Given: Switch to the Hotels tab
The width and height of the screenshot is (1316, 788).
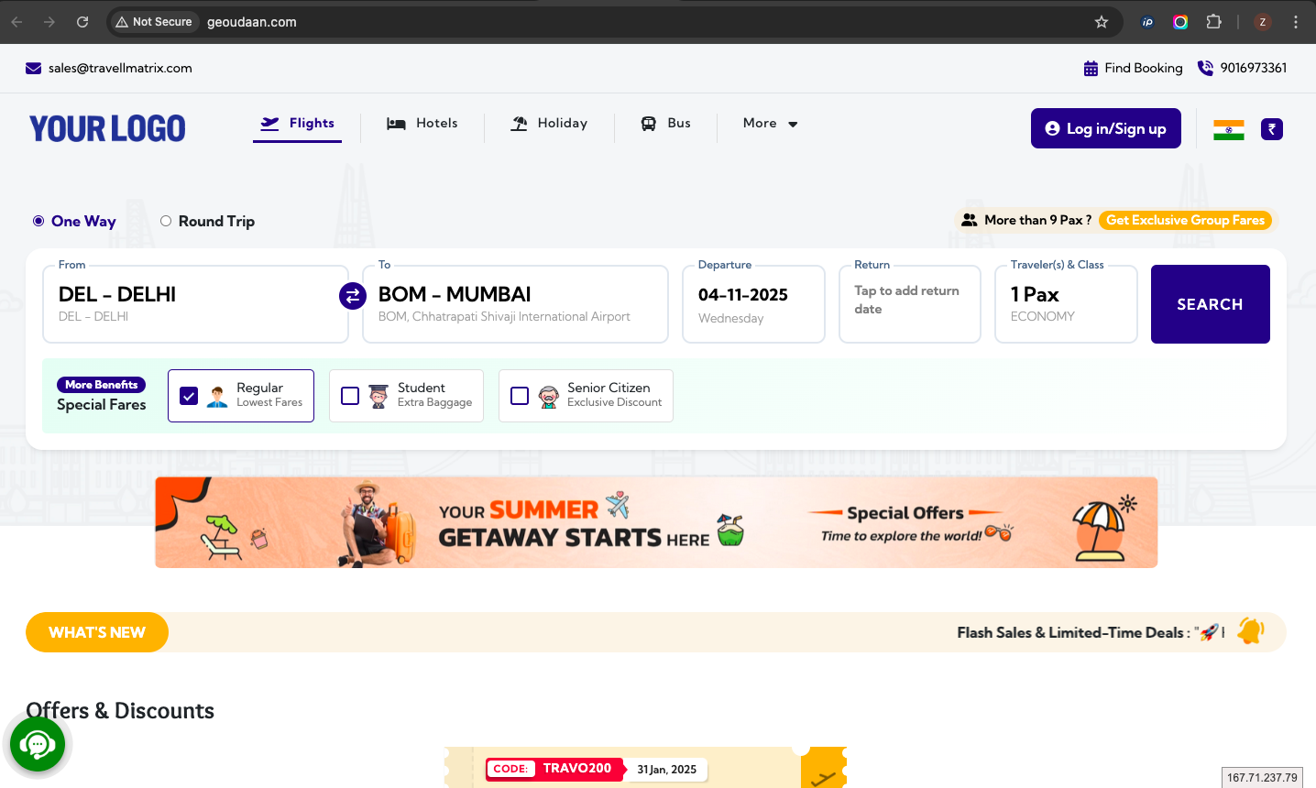Looking at the screenshot, I should [422, 124].
